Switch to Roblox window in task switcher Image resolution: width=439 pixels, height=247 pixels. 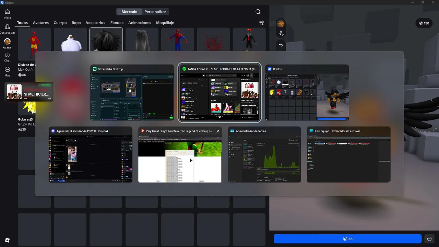(x=307, y=92)
